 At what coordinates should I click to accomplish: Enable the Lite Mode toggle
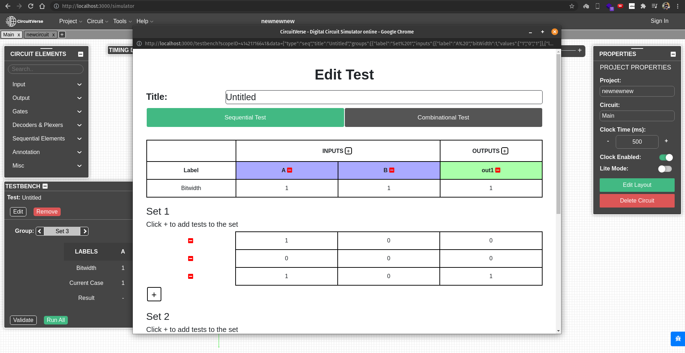point(665,169)
